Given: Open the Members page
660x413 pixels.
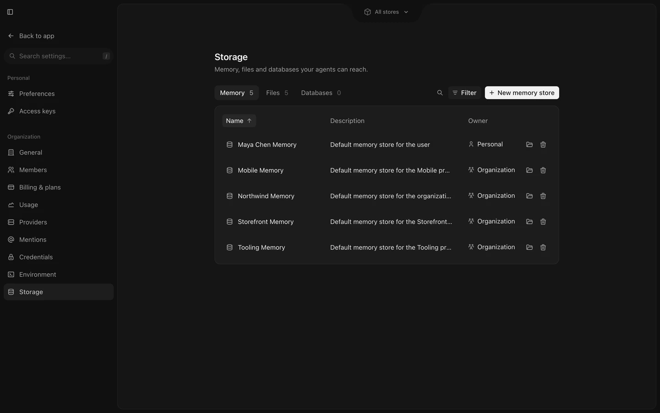Looking at the screenshot, I should coord(59,170).
